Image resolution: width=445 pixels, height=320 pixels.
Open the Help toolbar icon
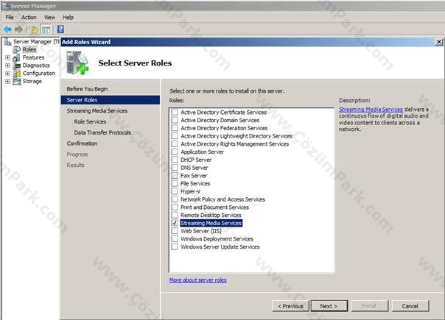tap(60, 29)
